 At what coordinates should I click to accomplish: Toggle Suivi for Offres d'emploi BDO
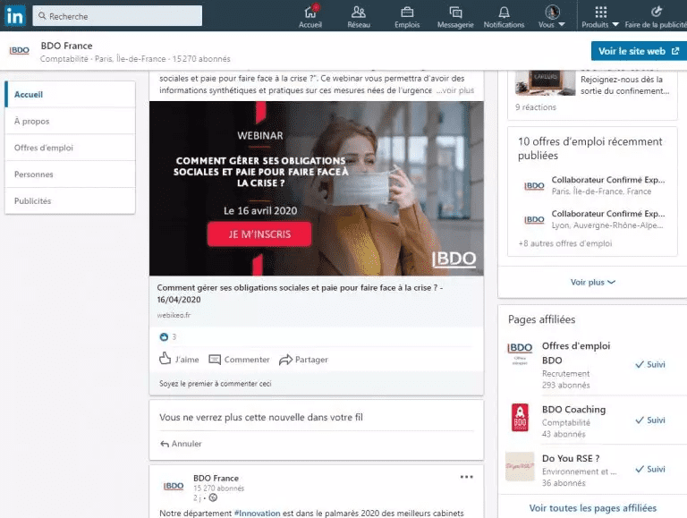click(x=650, y=364)
